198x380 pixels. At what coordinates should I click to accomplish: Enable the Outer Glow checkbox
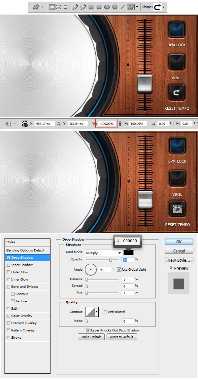pyautogui.click(x=9, y=272)
